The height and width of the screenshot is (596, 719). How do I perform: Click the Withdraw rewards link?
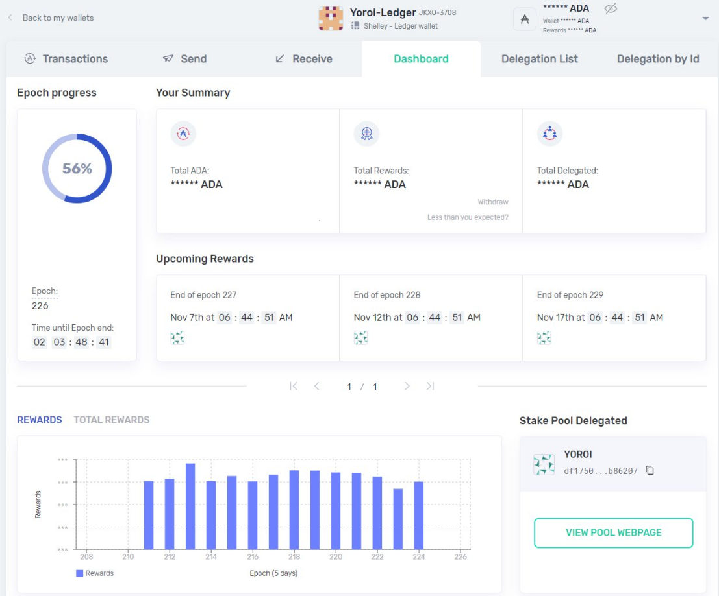pos(493,202)
